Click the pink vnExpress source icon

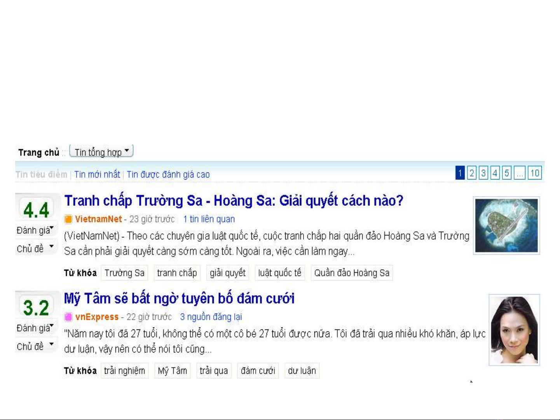(x=68, y=317)
